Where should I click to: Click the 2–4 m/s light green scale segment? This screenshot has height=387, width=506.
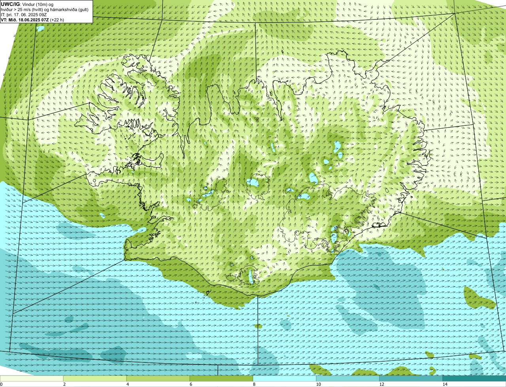tap(95, 378)
